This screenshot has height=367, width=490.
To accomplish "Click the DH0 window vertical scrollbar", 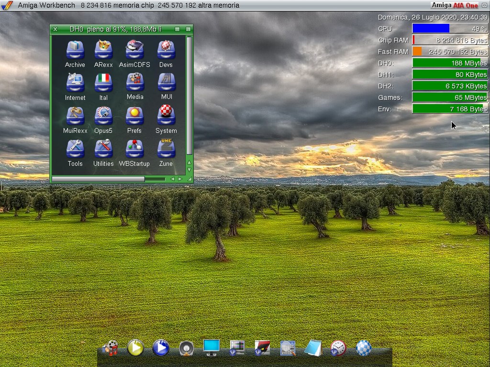I will (189, 96).
